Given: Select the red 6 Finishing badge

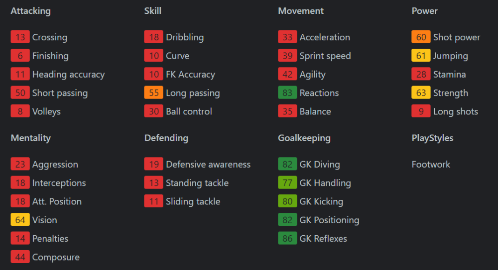Looking at the screenshot, I should 20,56.
